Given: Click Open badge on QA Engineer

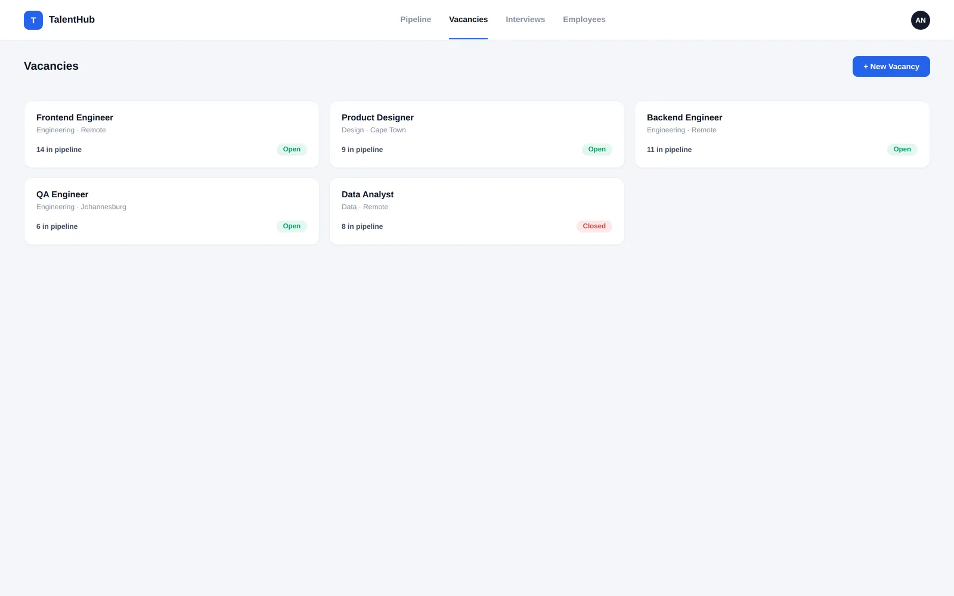Looking at the screenshot, I should tap(292, 226).
